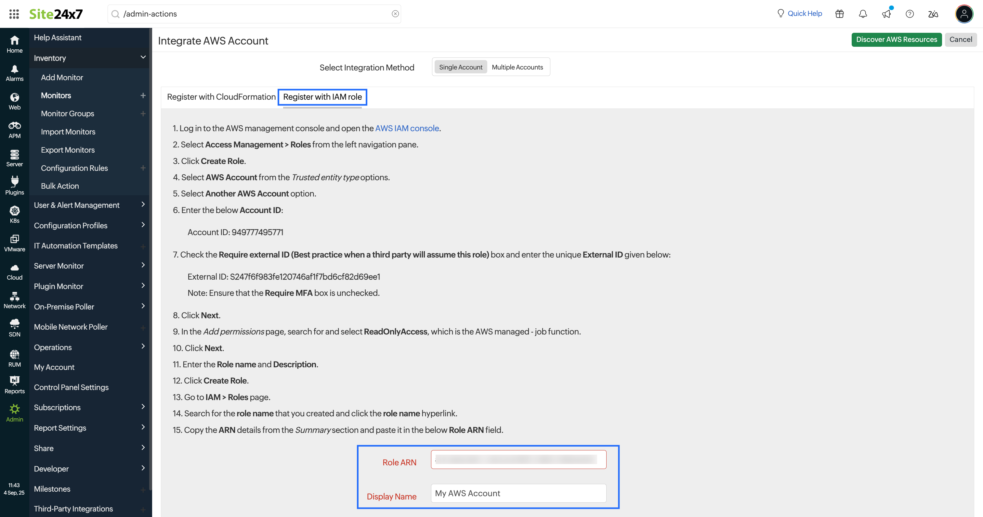Switch to Register with CloudFormation tab
The height and width of the screenshot is (517, 983).
pyautogui.click(x=221, y=97)
